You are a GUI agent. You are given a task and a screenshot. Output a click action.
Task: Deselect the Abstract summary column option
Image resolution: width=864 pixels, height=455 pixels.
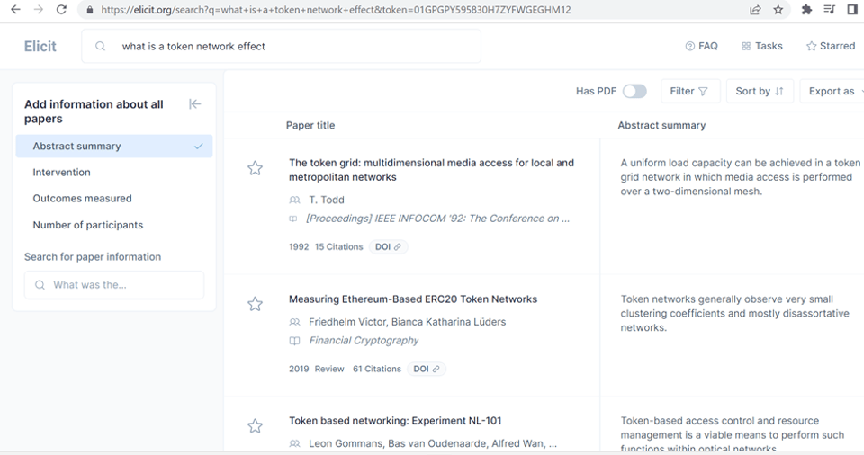(x=114, y=147)
